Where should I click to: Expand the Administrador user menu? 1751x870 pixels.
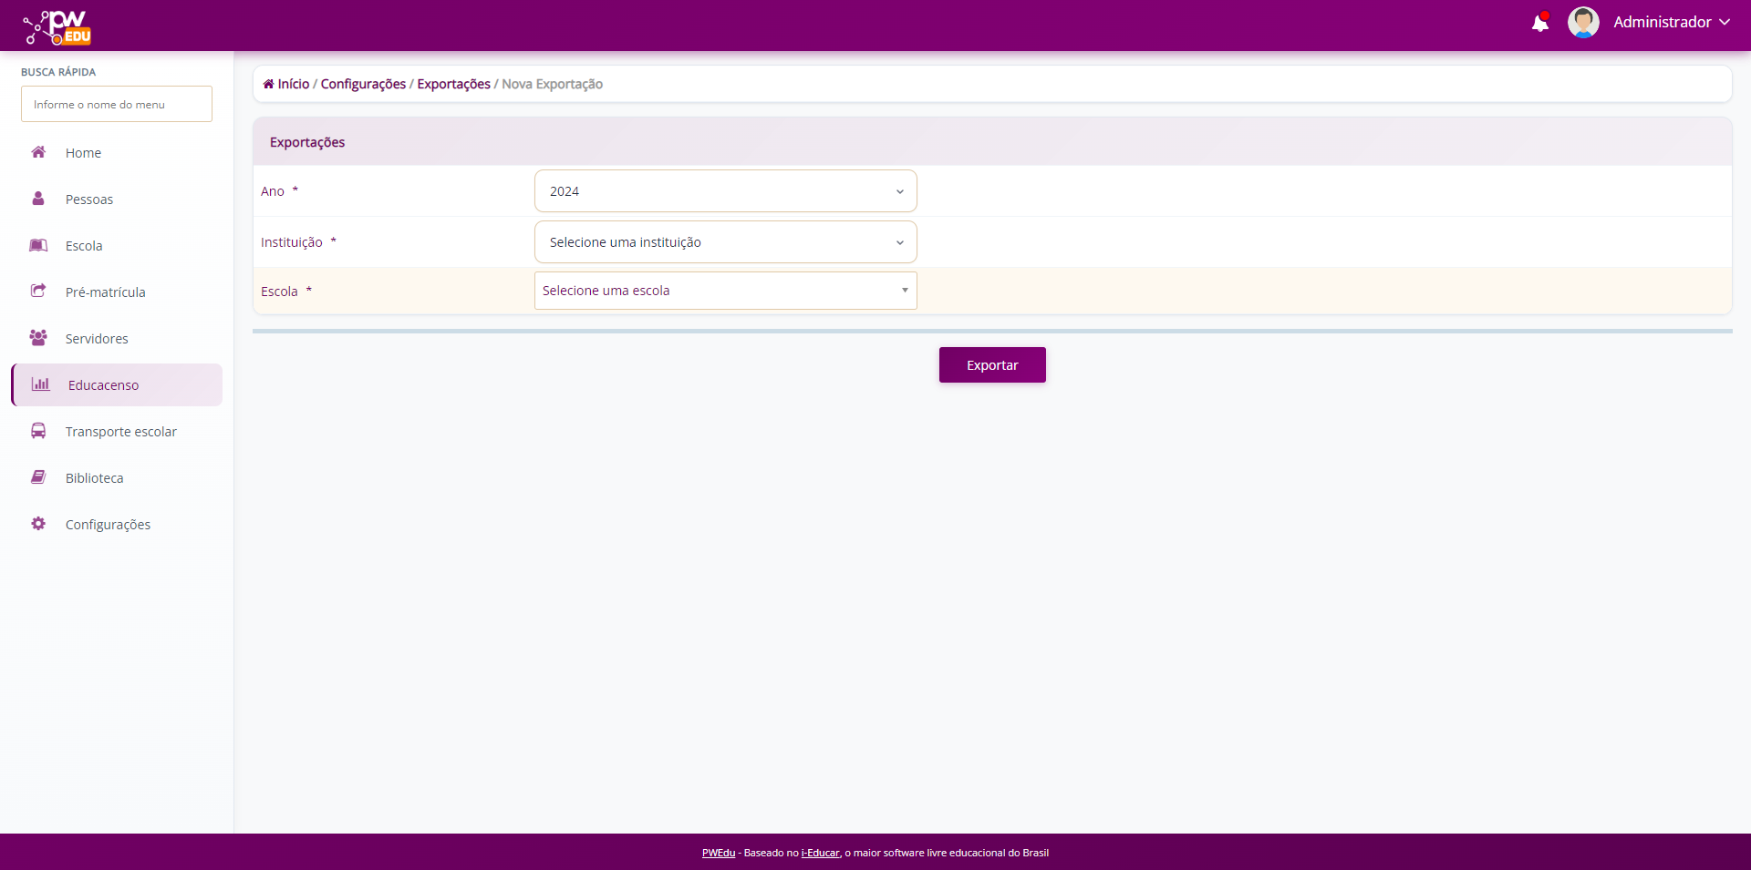tap(1671, 23)
